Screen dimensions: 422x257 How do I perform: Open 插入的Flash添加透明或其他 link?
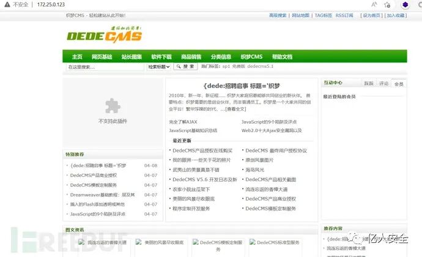97,204
